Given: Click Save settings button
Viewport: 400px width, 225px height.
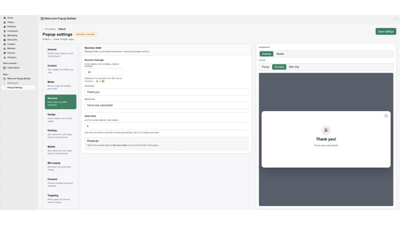Looking at the screenshot, I should pyautogui.click(x=385, y=31).
